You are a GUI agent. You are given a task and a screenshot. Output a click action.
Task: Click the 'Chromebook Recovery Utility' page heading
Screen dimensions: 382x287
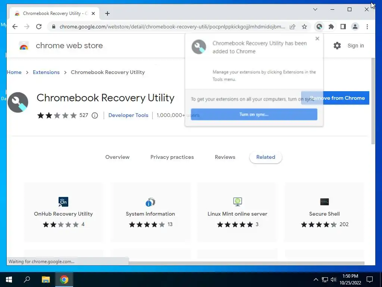pyautogui.click(x=106, y=98)
